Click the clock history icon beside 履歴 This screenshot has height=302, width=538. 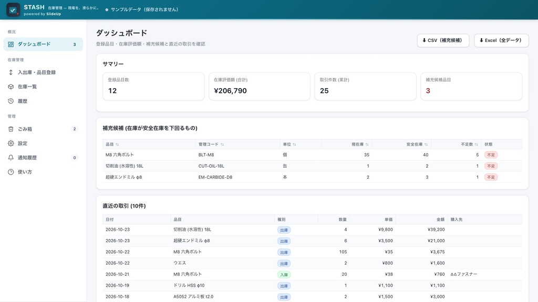point(11,101)
